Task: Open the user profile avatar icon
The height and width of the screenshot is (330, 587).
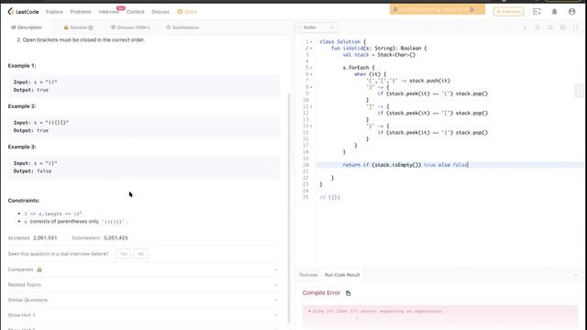Action: (571, 12)
